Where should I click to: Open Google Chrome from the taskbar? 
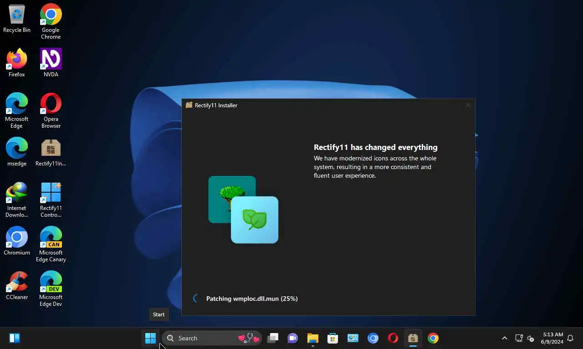click(433, 338)
